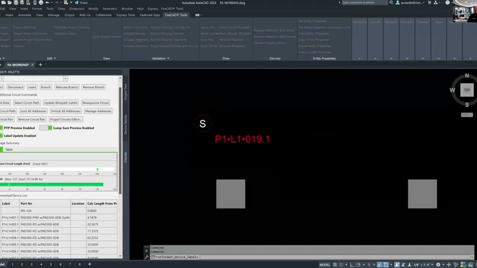This screenshot has height=268, width=477.
Task: Click the Lock All Addresses button
Action: pos(33,111)
